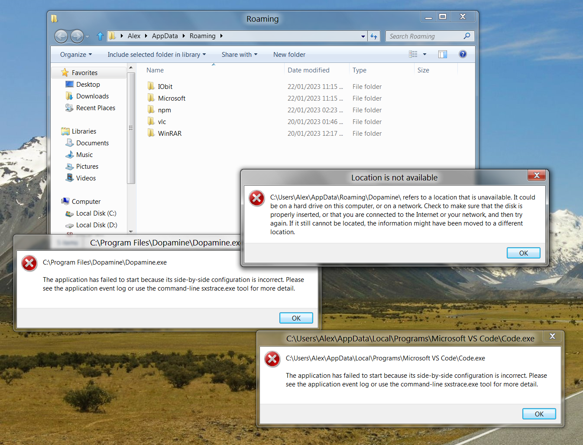Click the New folder toolbar item
The height and width of the screenshot is (445, 583).
pyautogui.click(x=289, y=54)
